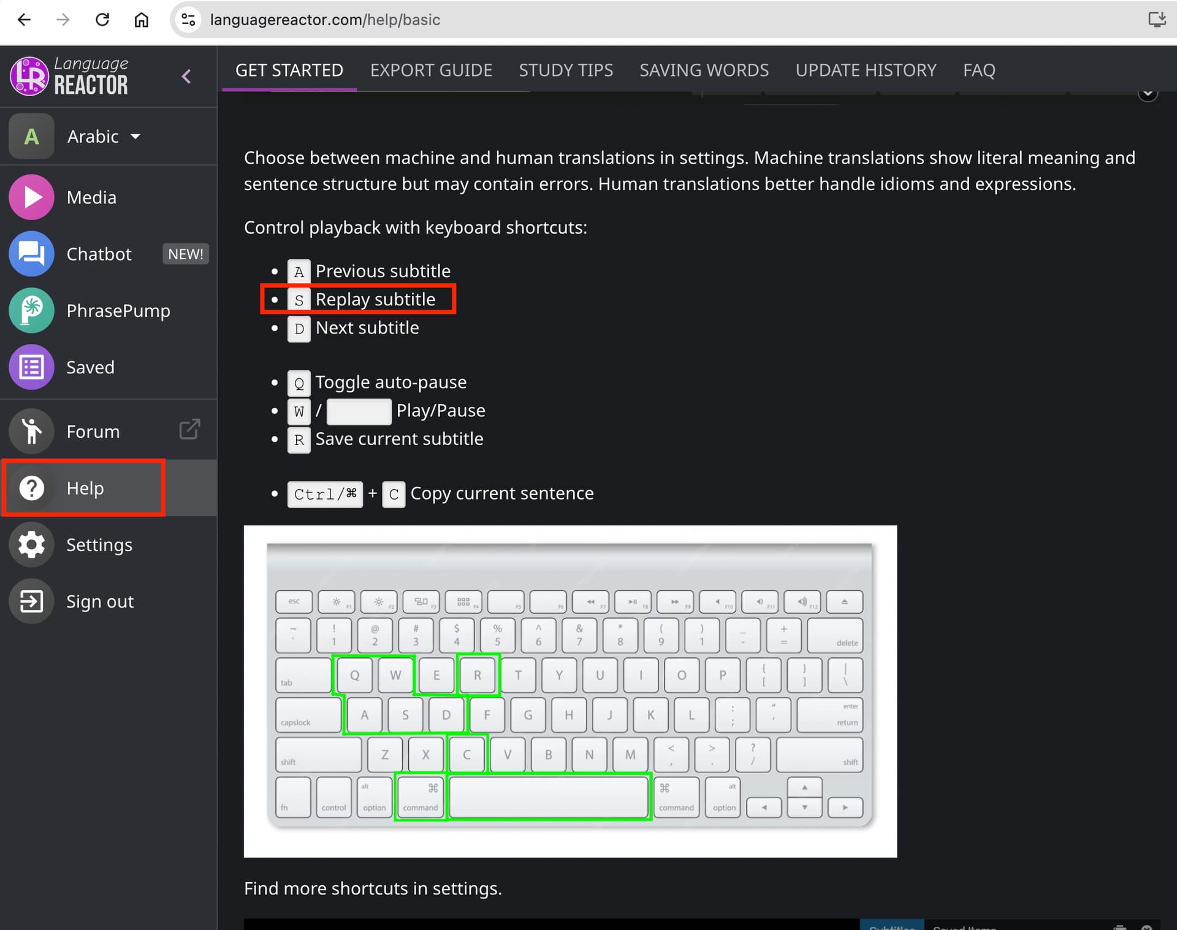Click the W keycap for Play/Pause
Screen dimensions: 1177x930
click(x=299, y=411)
